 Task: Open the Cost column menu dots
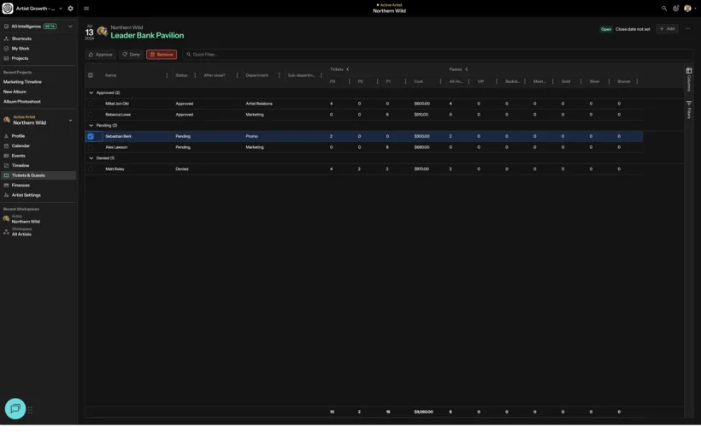pos(440,81)
